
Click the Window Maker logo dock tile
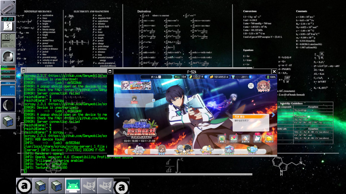pos(8,56)
